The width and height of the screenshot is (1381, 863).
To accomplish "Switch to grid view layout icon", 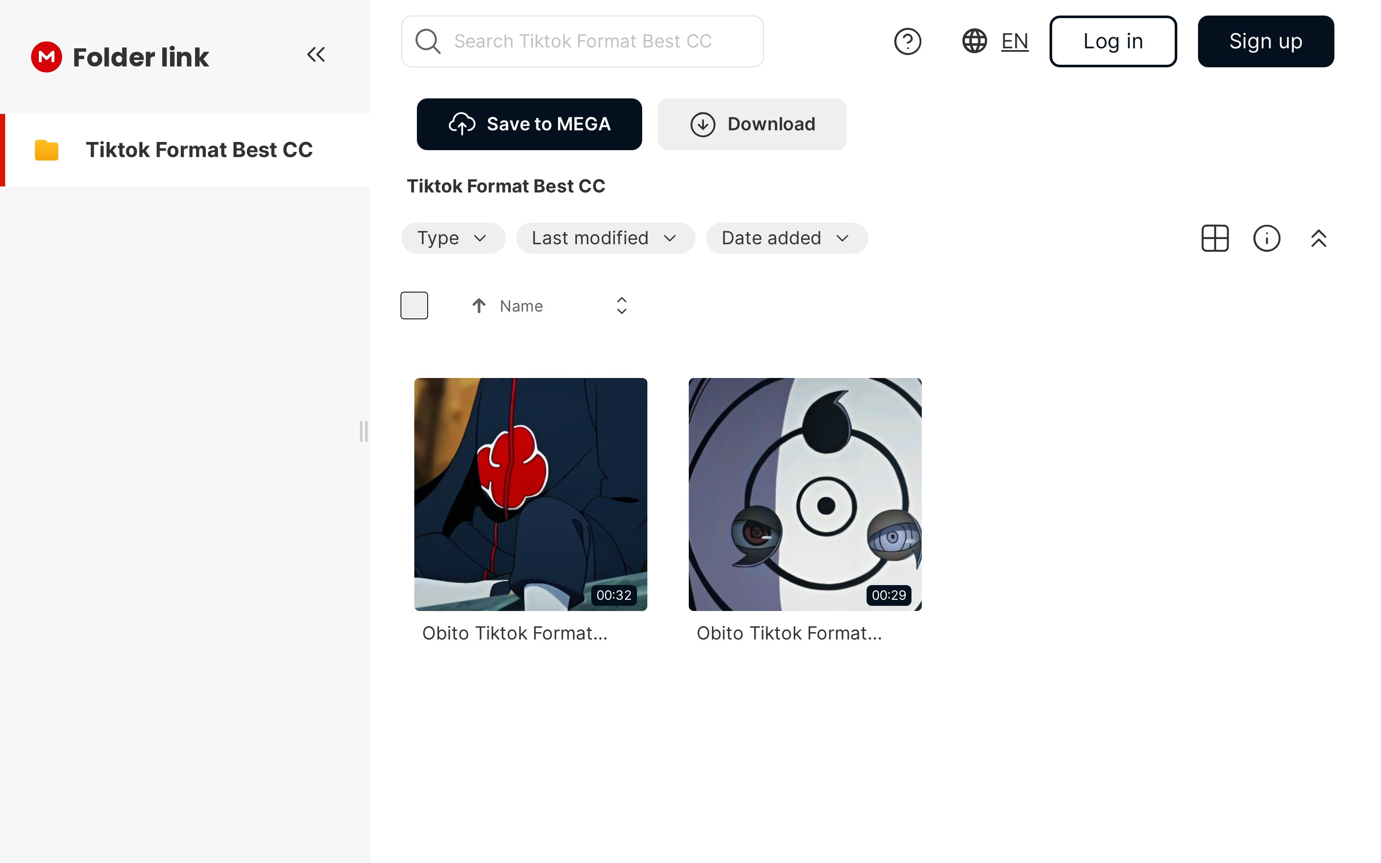I will click(x=1215, y=238).
